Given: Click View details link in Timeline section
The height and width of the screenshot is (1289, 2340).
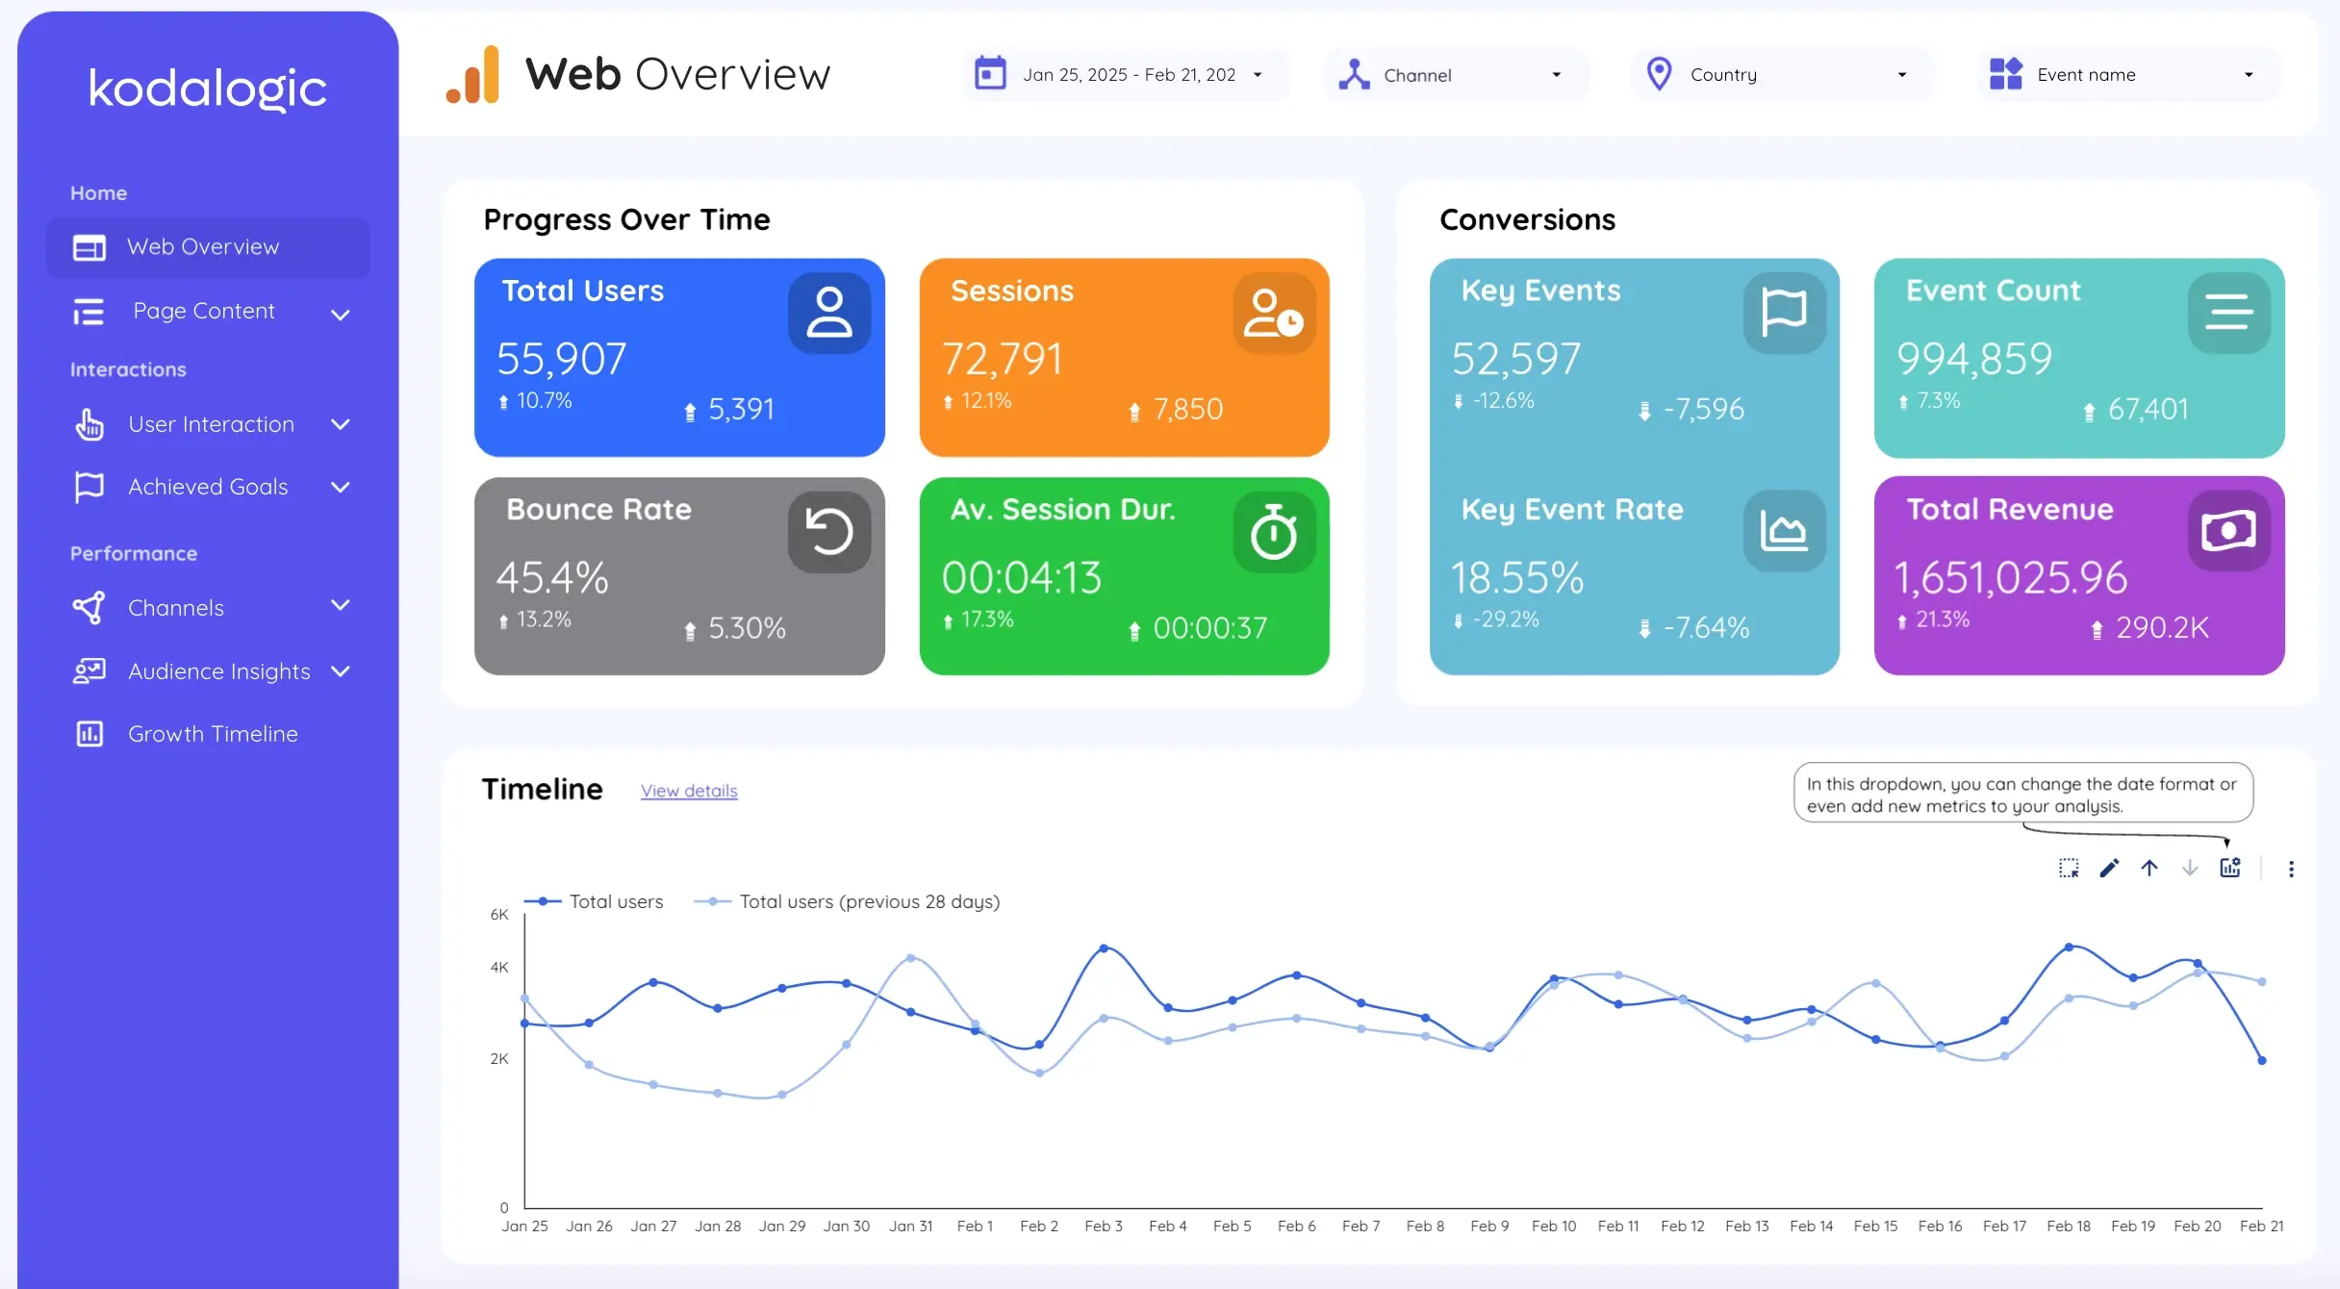Looking at the screenshot, I should tap(687, 791).
